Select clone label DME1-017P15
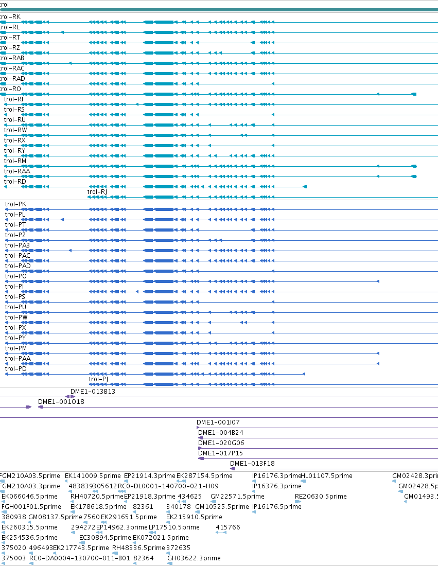The image size is (438, 566). 220,453
